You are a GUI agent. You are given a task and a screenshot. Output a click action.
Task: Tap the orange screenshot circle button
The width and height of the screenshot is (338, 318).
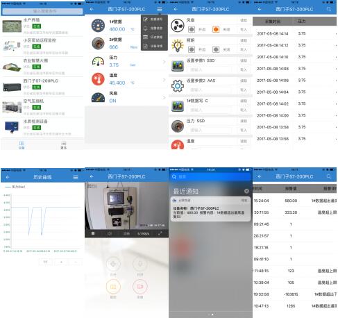pos(113,287)
